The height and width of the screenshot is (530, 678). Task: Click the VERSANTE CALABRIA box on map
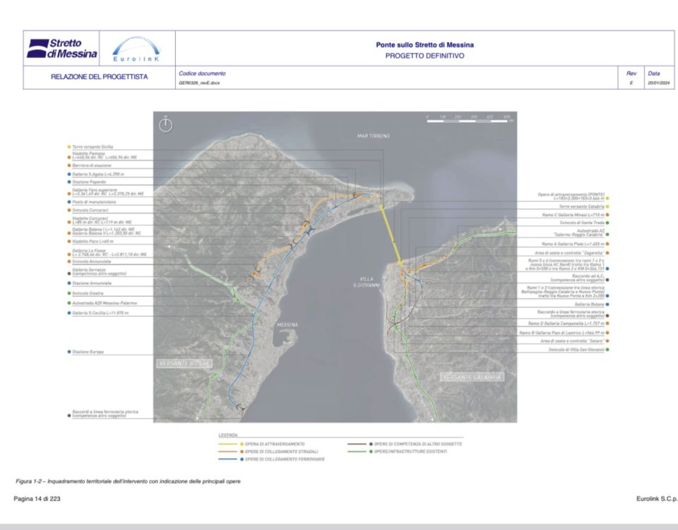[472, 377]
